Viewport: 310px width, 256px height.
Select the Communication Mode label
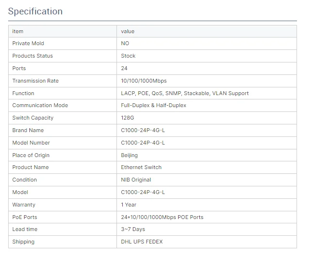tap(40, 105)
